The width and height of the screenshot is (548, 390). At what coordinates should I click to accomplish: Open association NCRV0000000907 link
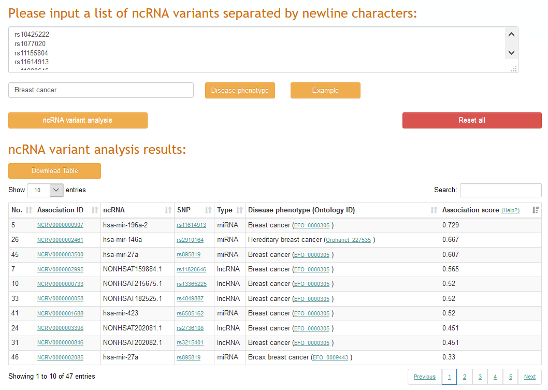coord(60,225)
